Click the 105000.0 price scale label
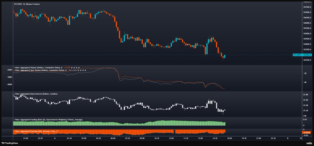 (x=307, y=34)
